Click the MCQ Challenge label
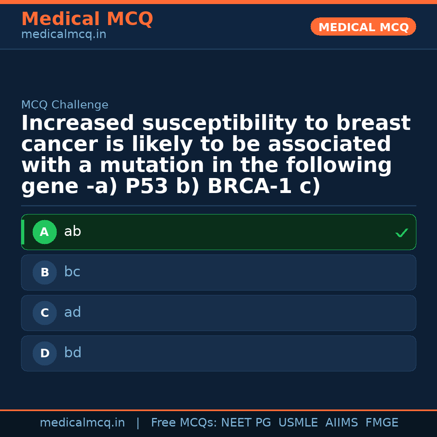Image resolution: width=437 pixels, height=437 pixels. (65, 104)
